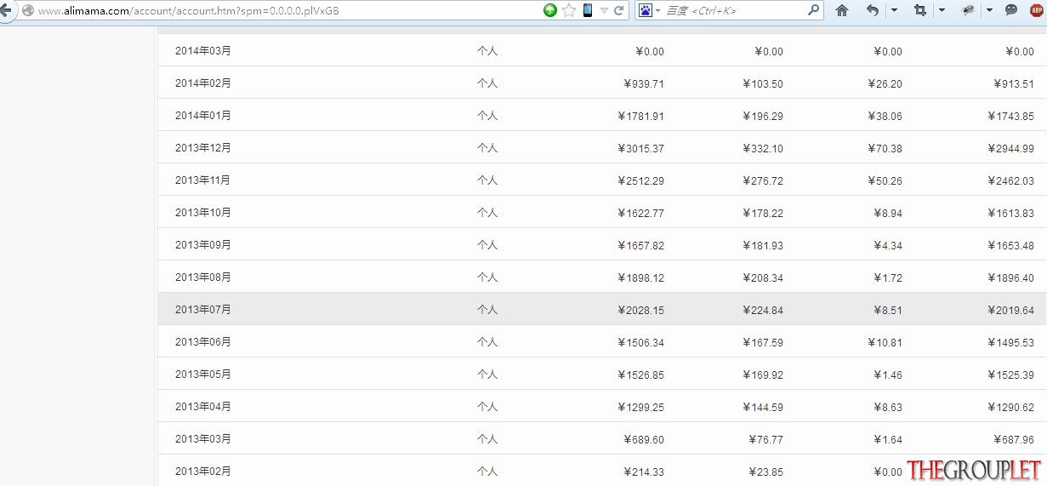Click the ¥2019.64 total cell
1047x486 pixels.
click(1011, 310)
